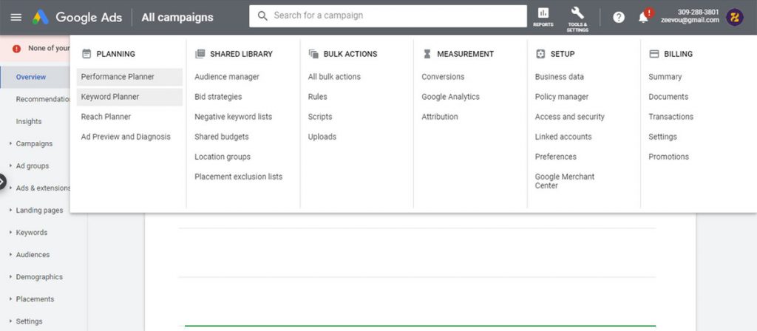Open Placement exclusion lists
This screenshot has height=331, width=757.
coord(239,177)
